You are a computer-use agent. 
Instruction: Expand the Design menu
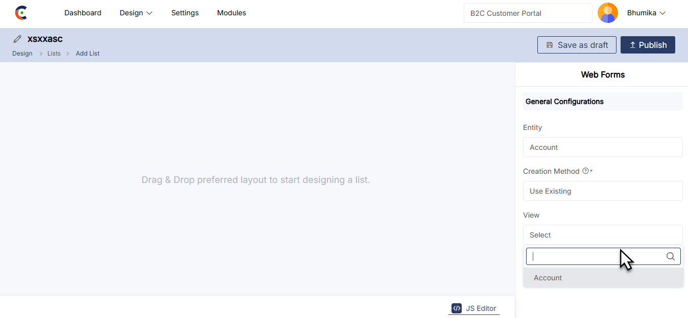click(136, 13)
